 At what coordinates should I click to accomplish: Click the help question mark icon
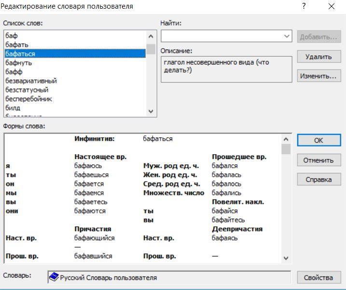tap(304, 6)
